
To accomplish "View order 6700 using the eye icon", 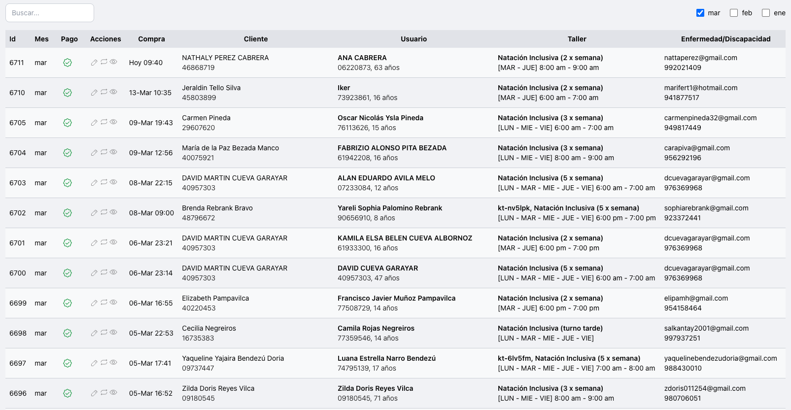I will [x=113, y=272].
